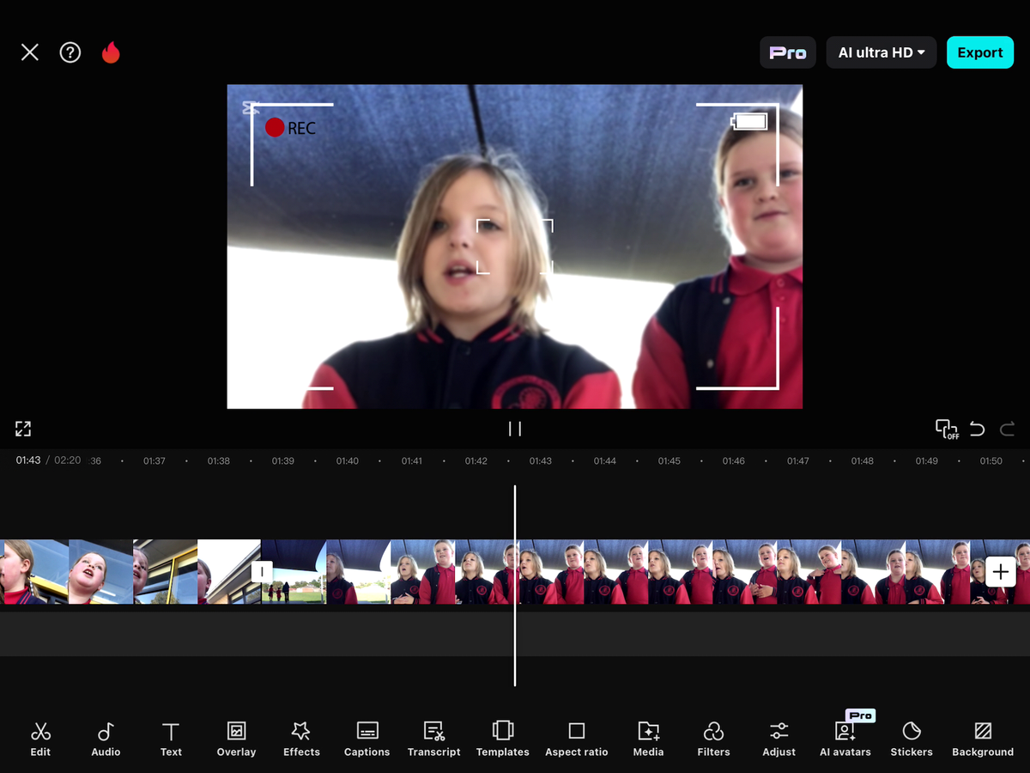This screenshot has height=773, width=1030.
Task: Add a clip with the plus button
Action: tap(1001, 571)
